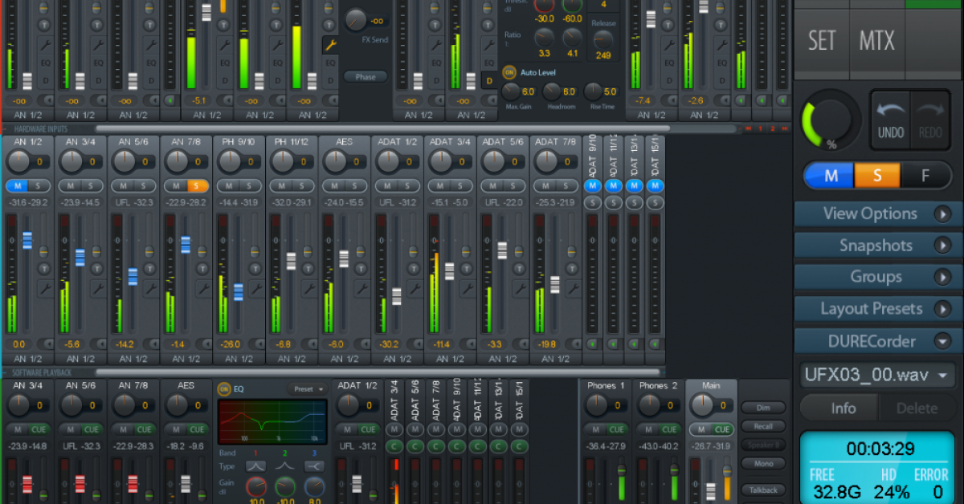
Task: Toggle Auto Level on
Action: click(x=509, y=71)
